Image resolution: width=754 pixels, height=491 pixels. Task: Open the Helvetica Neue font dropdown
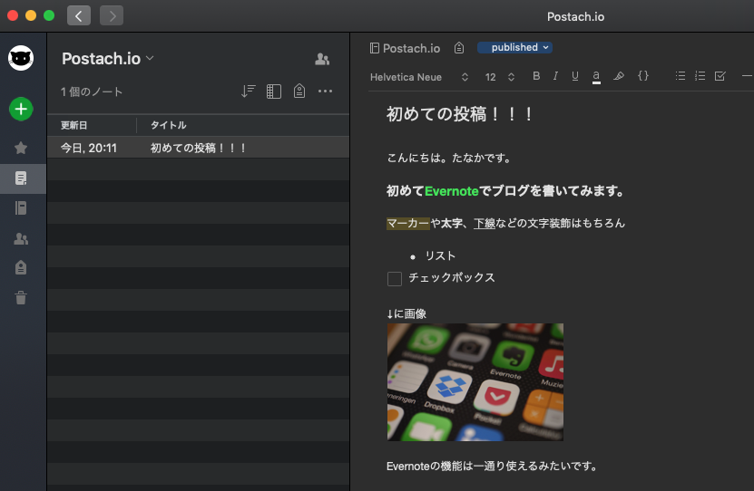point(419,77)
